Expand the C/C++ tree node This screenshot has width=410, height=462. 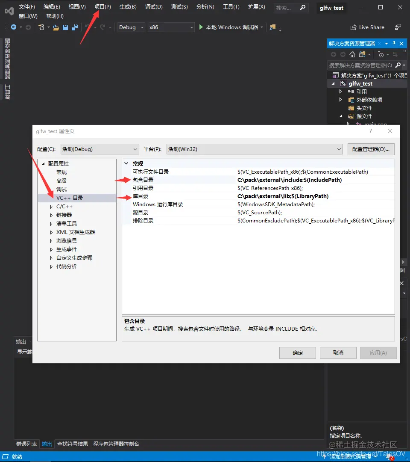coord(52,207)
